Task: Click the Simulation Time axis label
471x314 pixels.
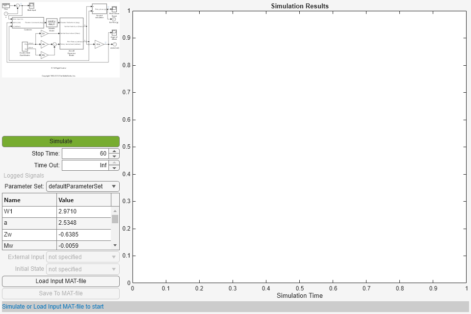Action: coord(300,296)
